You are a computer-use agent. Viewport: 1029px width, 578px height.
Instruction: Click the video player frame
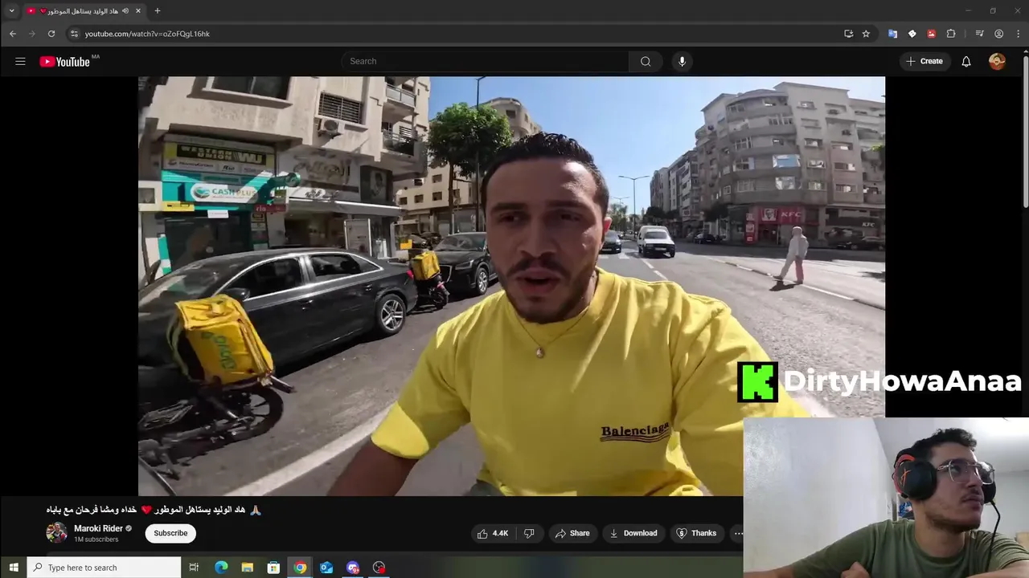tap(511, 286)
